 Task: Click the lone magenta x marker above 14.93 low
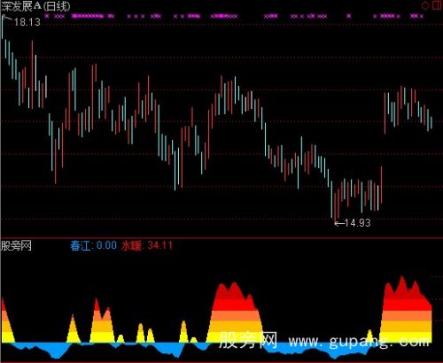click(349, 16)
